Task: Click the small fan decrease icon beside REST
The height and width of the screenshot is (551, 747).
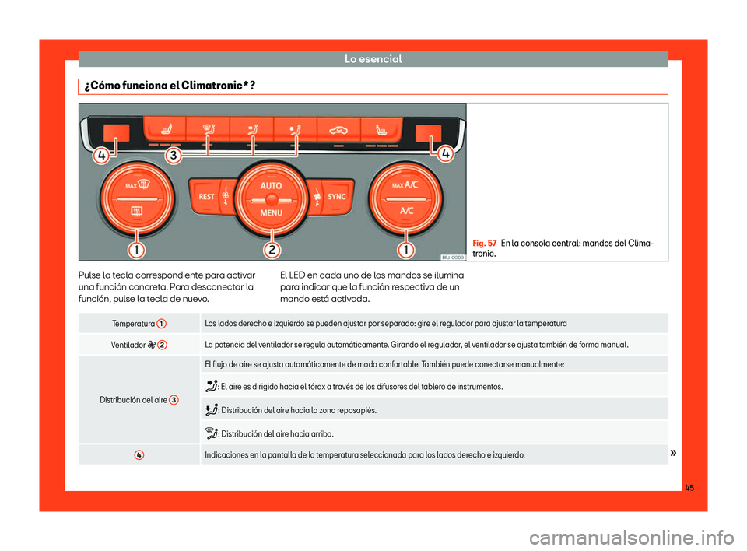Action: point(226,196)
